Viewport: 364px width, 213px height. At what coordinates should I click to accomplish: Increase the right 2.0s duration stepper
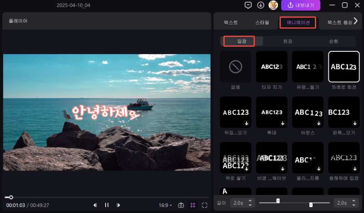click(x=354, y=201)
